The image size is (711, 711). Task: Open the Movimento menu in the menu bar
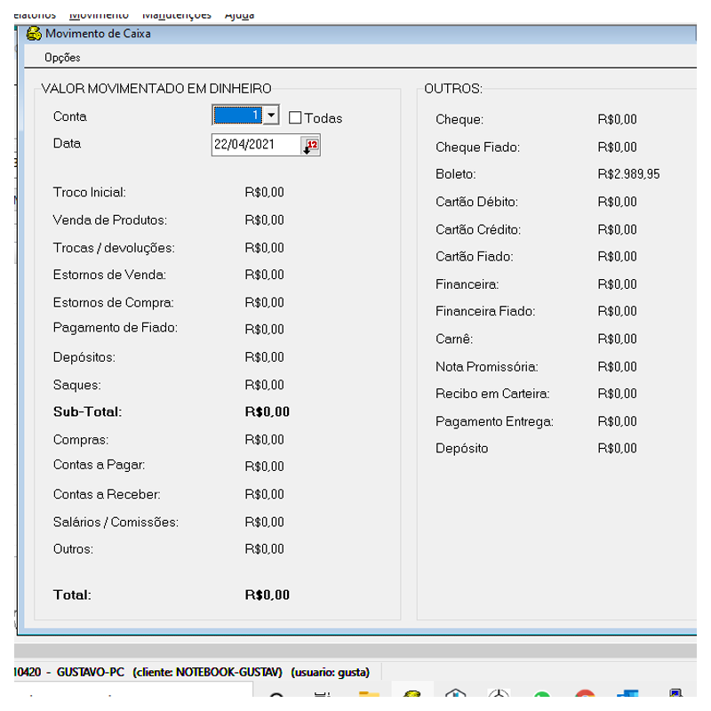[98, 14]
